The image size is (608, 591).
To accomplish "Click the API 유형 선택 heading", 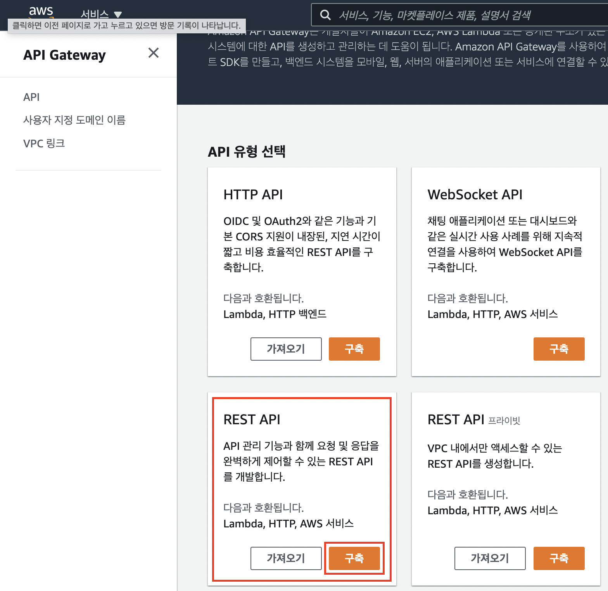I will click(x=247, y=151).
